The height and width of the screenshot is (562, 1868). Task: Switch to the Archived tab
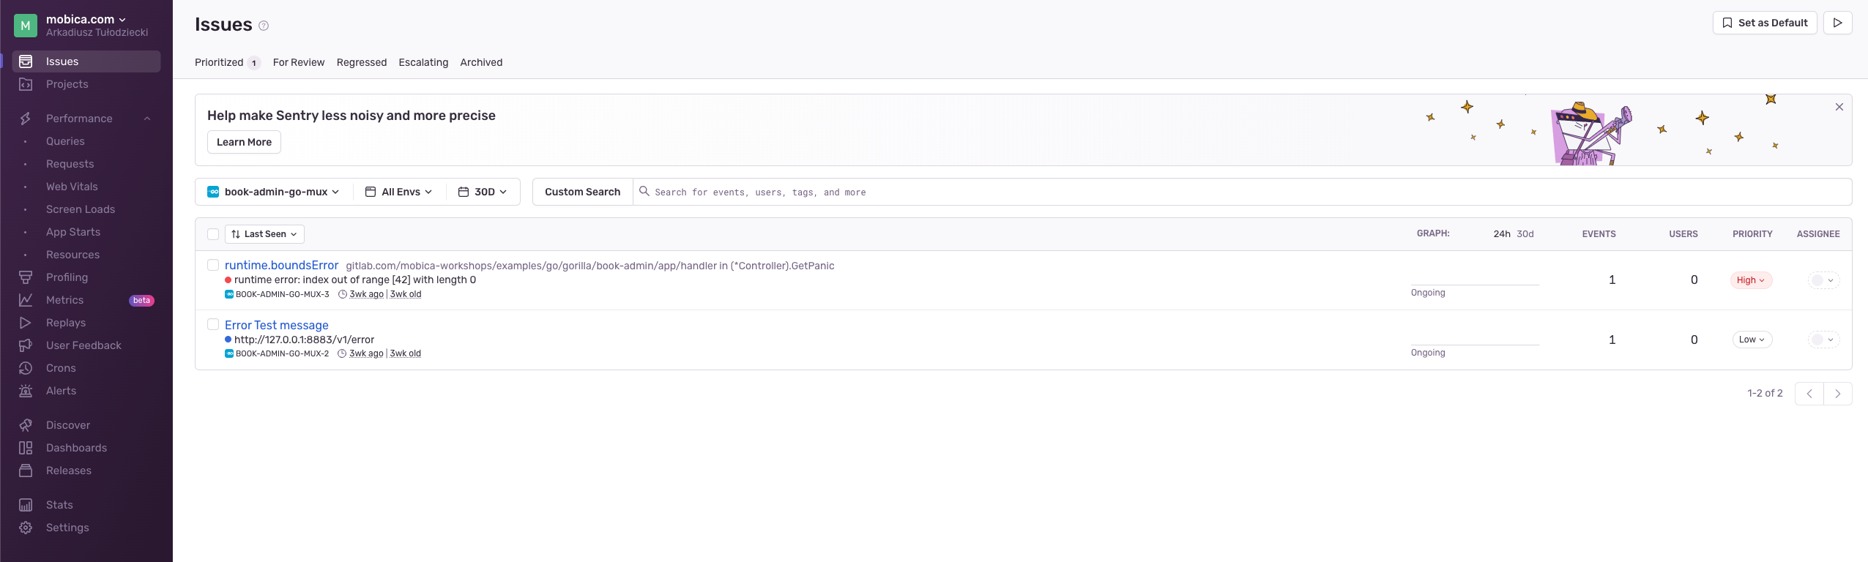[481, 62]
